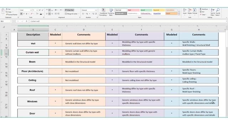The width and height of the screenshot is (228, 128).
Task: Apply the Bad cell style
Action: (134, 10)
